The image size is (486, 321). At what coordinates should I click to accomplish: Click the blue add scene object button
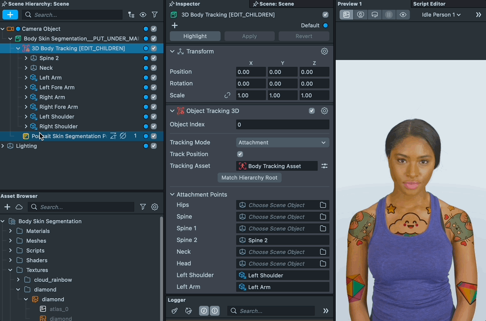coord(10,15)
